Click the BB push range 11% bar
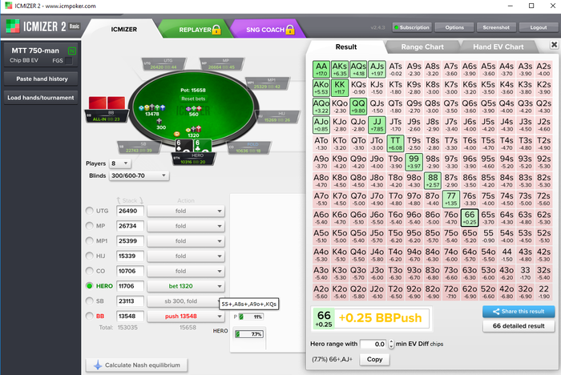Viewport: 561px width, 375px height. (x=251, y=317)
